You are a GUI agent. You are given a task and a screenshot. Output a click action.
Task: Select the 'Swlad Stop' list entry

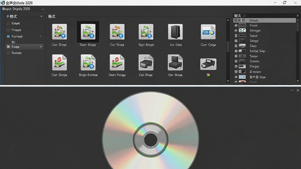click(x=257, y=51)
